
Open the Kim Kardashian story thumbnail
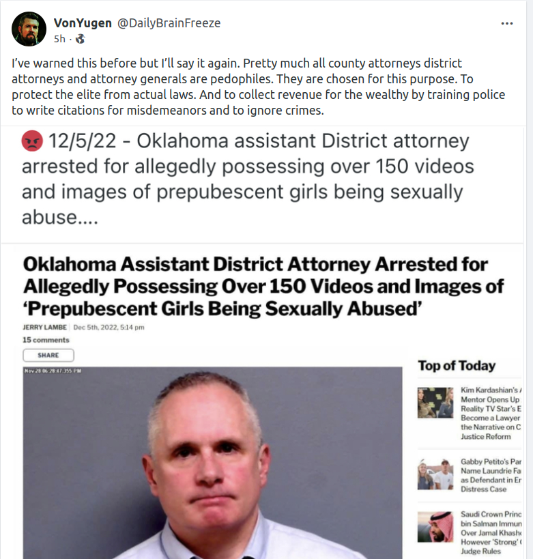pos(435,403)
